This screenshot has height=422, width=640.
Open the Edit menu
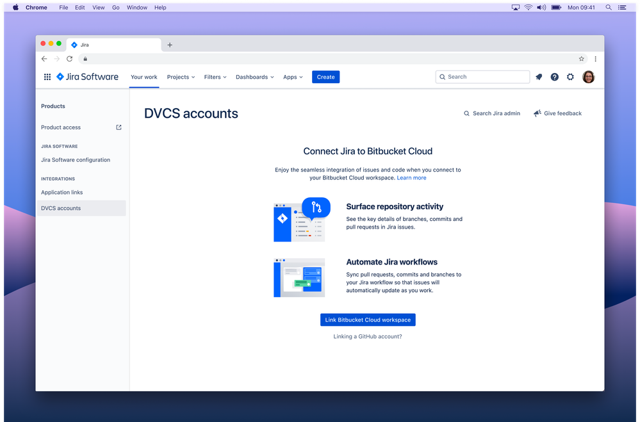(79, 7)
